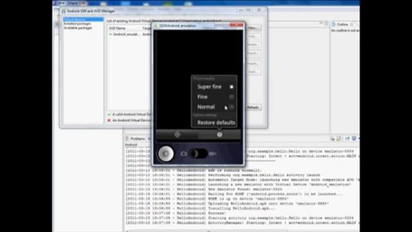Click the camera settings gear icon
412x232 pixels.
pos(220,135)
